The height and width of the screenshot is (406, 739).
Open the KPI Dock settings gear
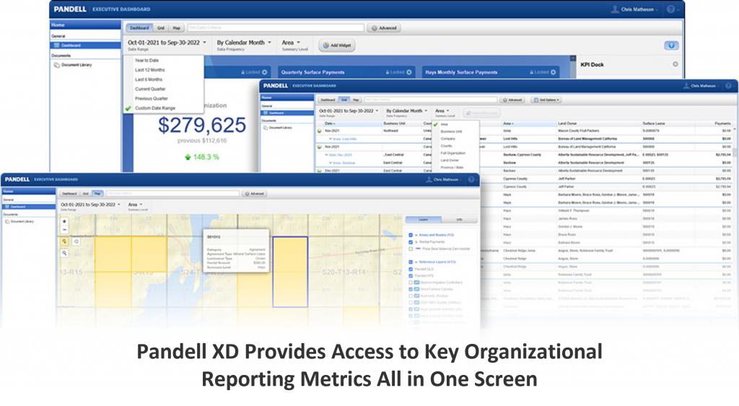click(675, 64)
